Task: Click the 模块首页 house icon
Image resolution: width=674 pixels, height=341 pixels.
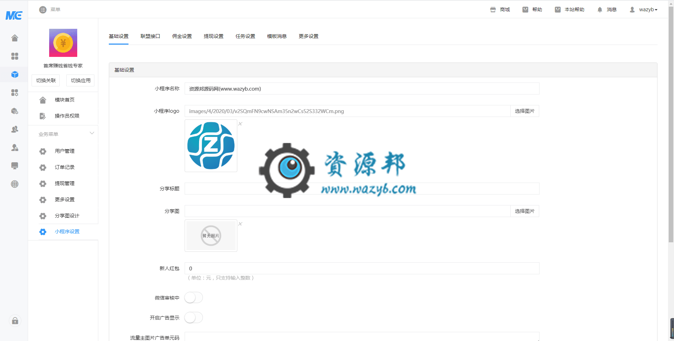Action: coord(43,100)
